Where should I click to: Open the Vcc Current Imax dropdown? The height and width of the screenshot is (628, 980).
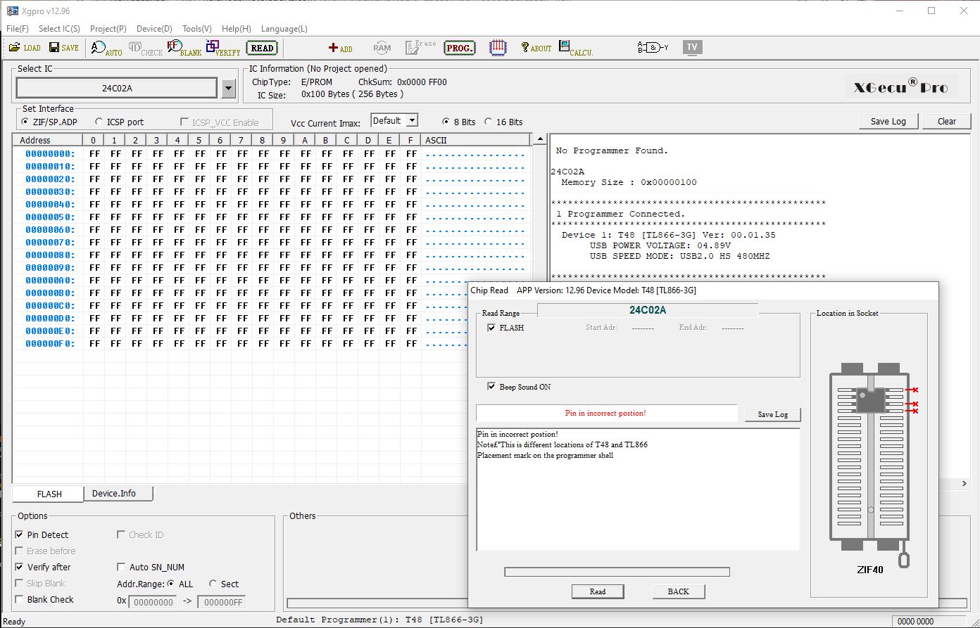pos(412,121)
